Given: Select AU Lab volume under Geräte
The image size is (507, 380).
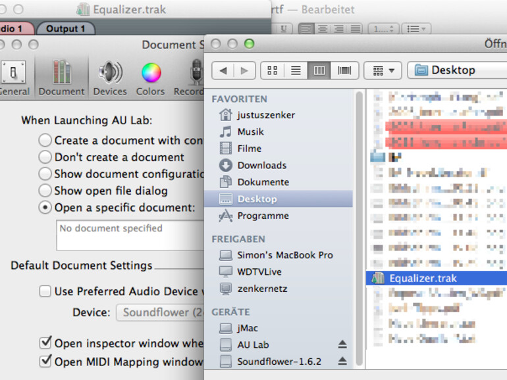Looking at the screenshot, I should pyautogui.click(x=244, y=344).
